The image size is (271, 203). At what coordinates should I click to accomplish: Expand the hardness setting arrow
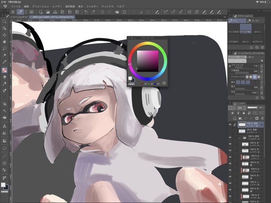(x=261, y=82)
